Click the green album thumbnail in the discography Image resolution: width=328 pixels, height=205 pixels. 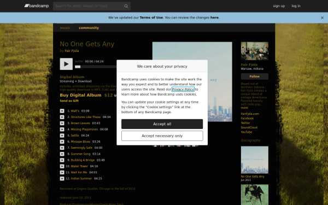coord(255,195)
